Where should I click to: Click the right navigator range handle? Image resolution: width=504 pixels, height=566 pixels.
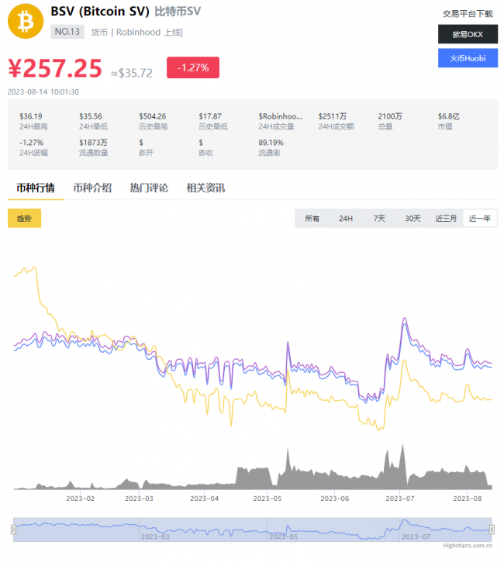492,530
